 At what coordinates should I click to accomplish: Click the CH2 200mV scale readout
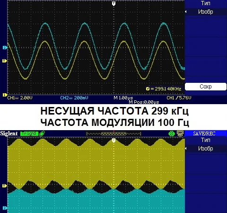74,98
